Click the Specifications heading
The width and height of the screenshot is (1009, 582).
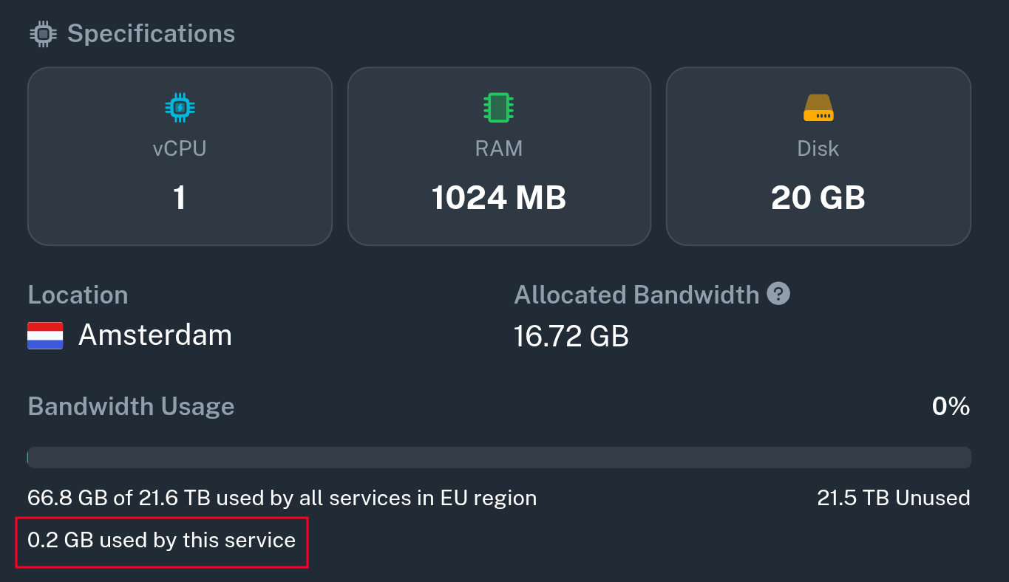151,34
